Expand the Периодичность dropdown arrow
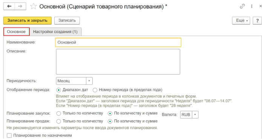 (89, 81)
